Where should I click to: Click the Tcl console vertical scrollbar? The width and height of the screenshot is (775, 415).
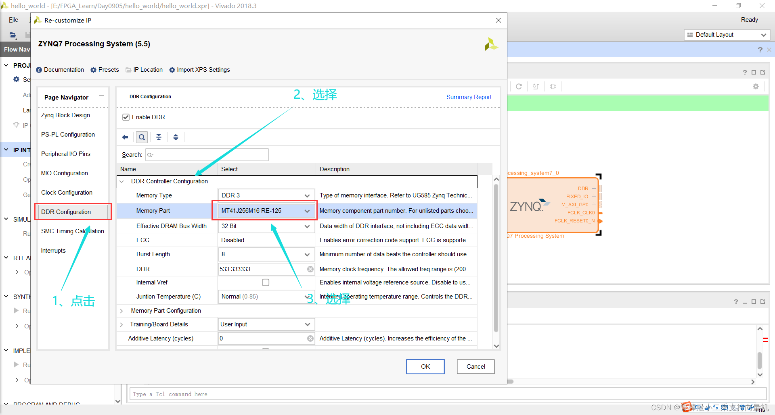tap(760, 361)
